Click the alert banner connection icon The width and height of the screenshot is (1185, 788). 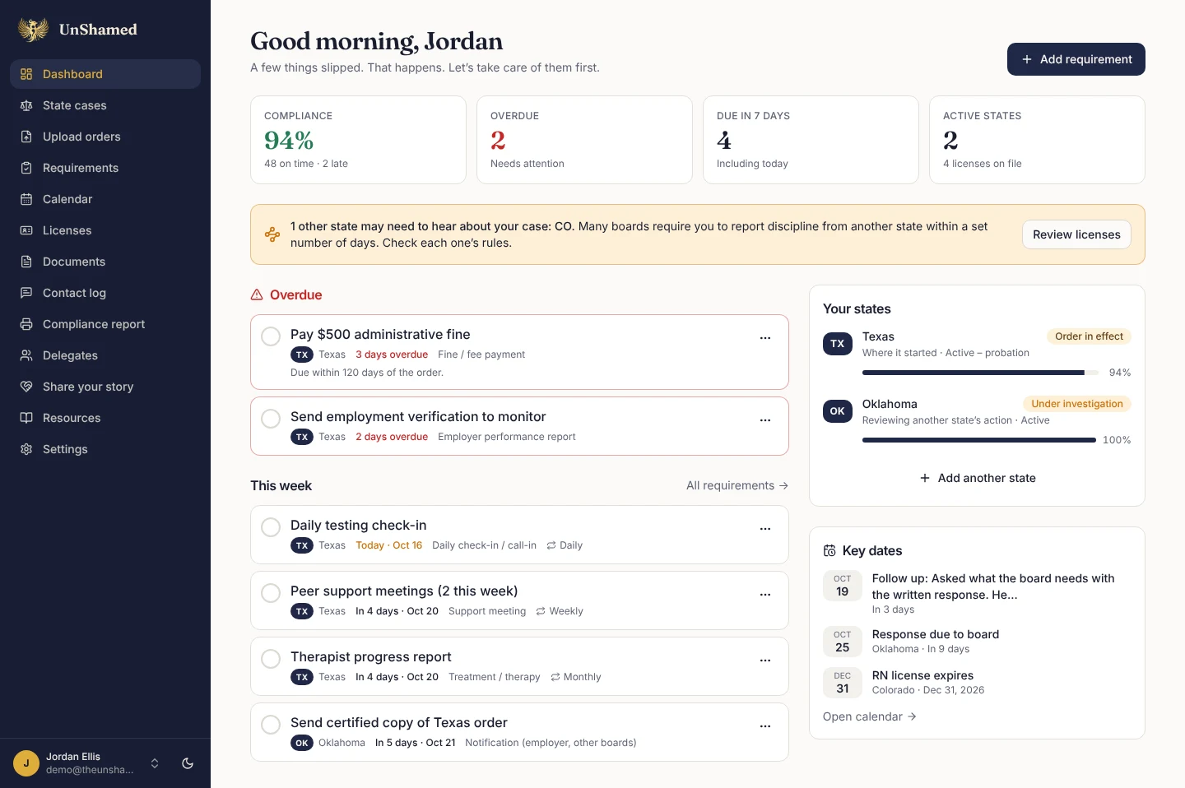pos(272,234)
